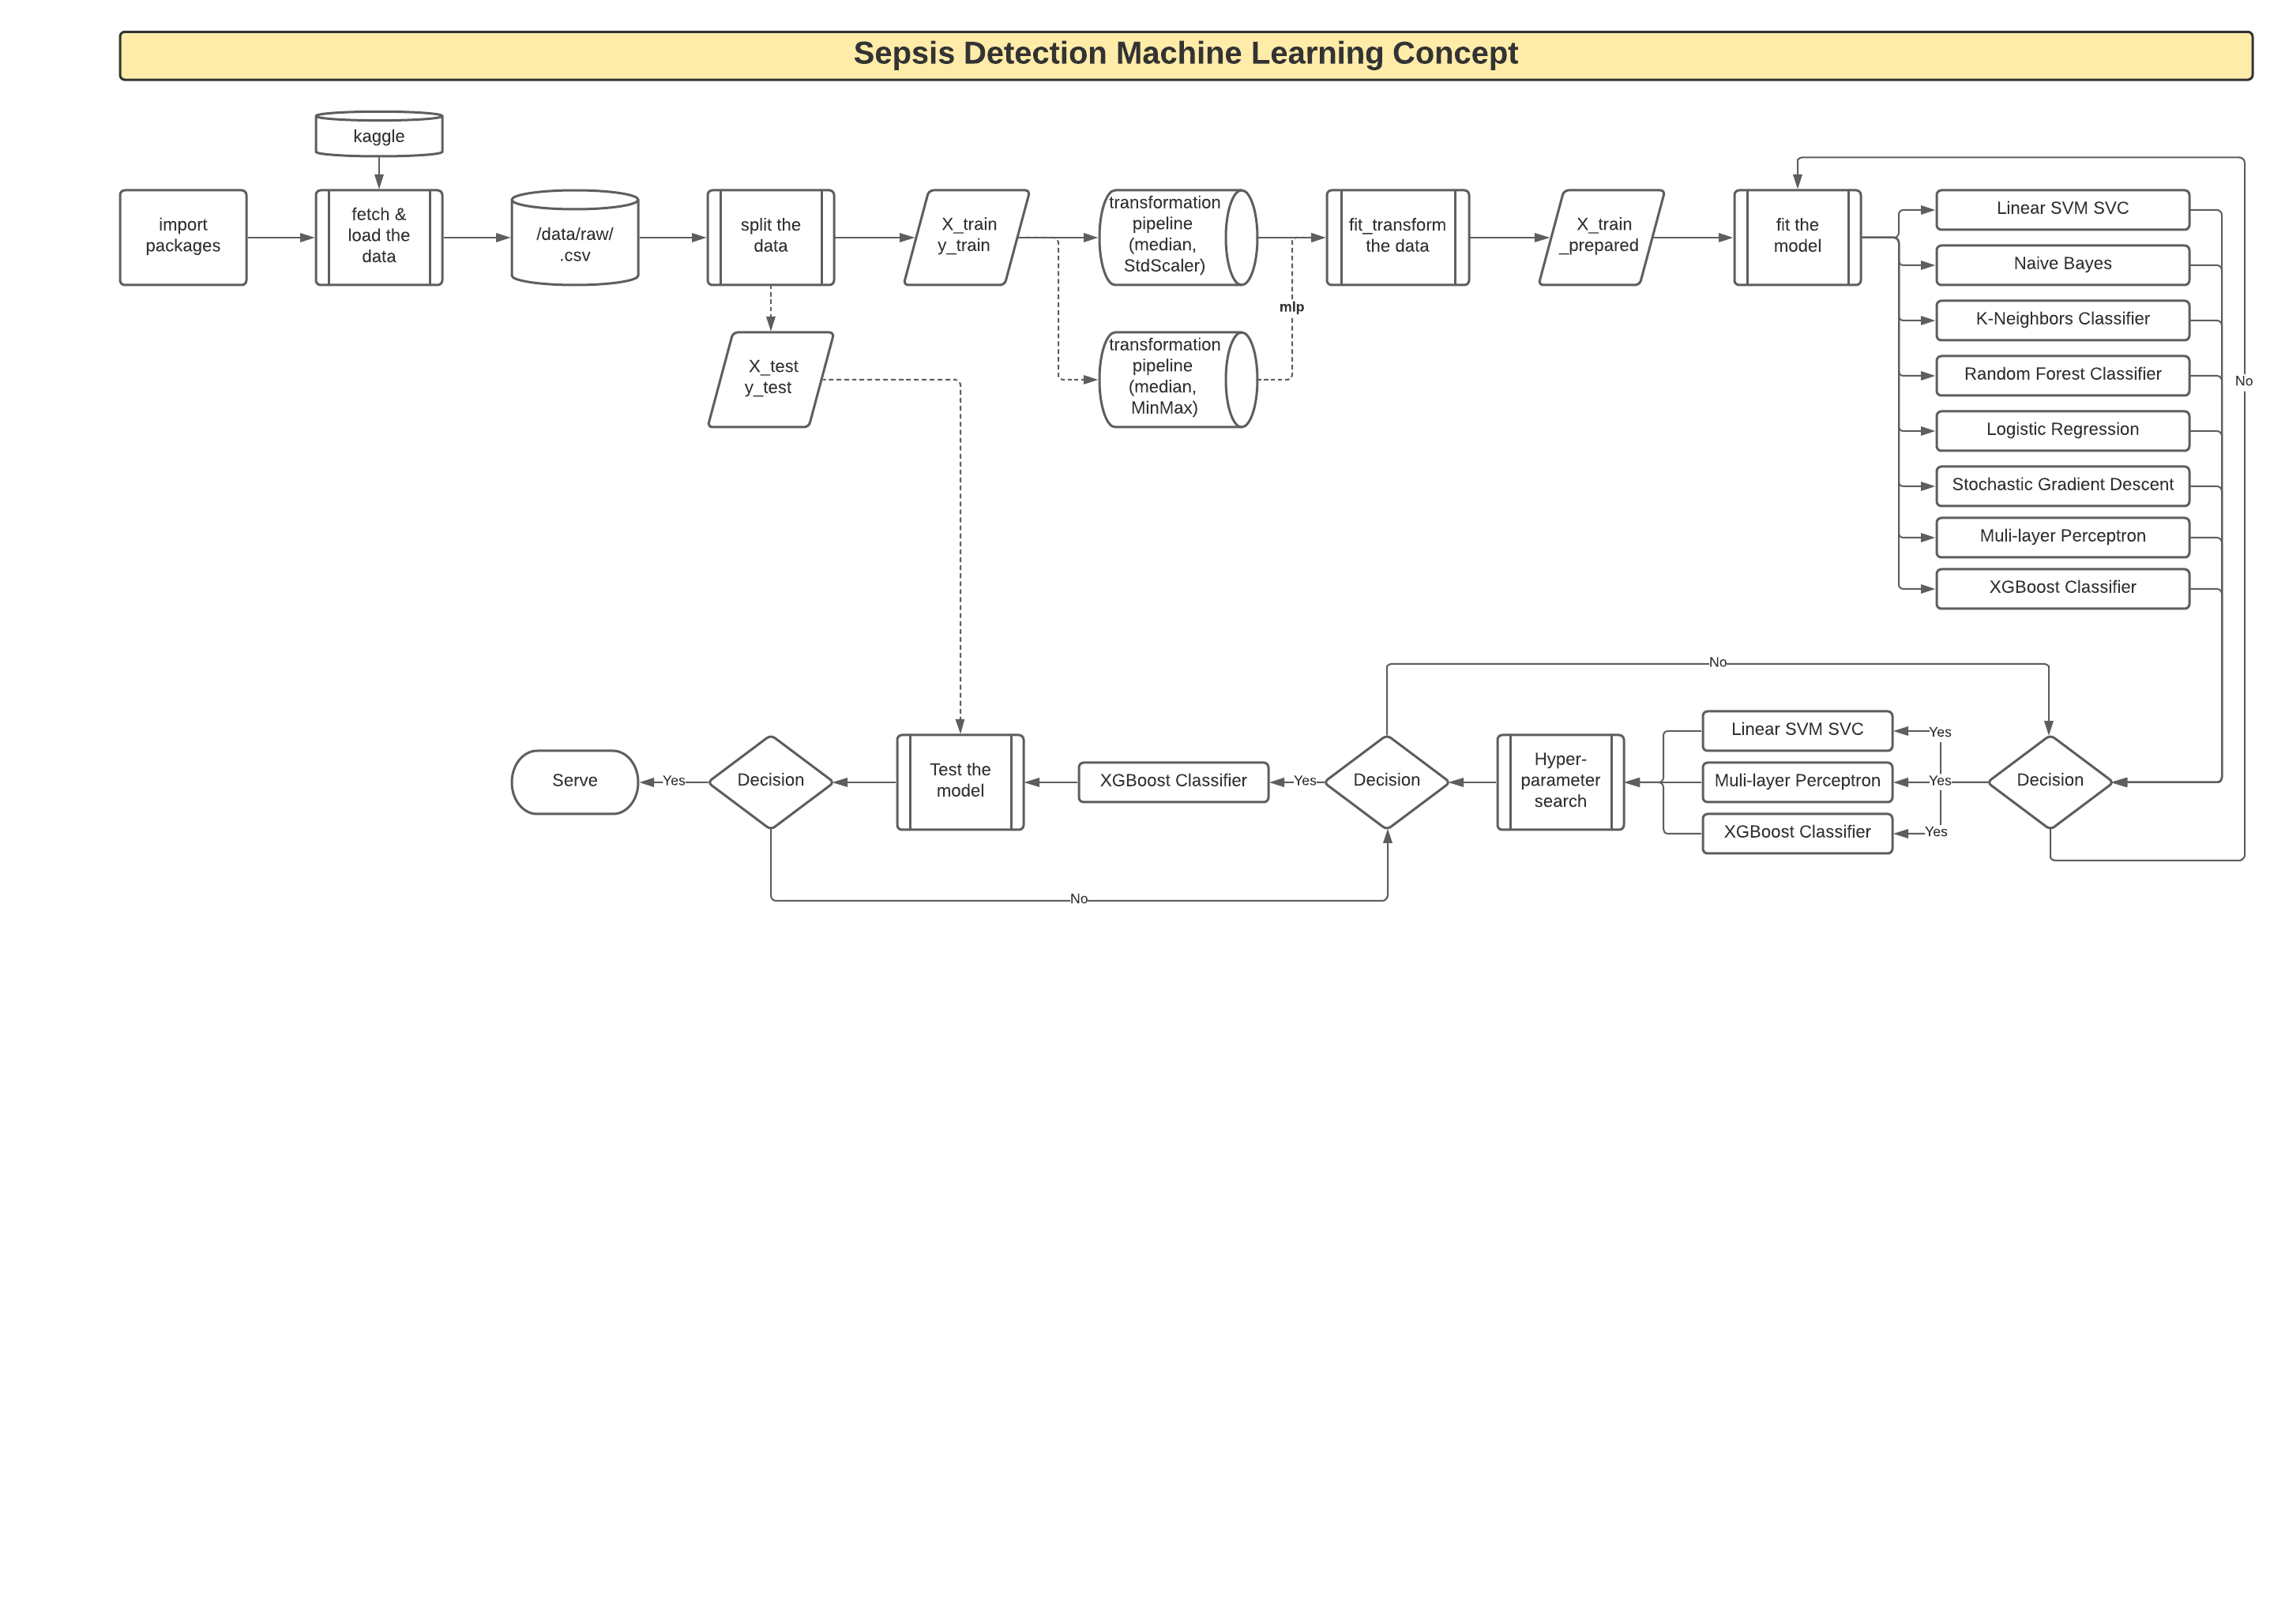This screenshot has width=2285, height=1624.
Task: Click the kaggle database shape
Action: (378, 135)
